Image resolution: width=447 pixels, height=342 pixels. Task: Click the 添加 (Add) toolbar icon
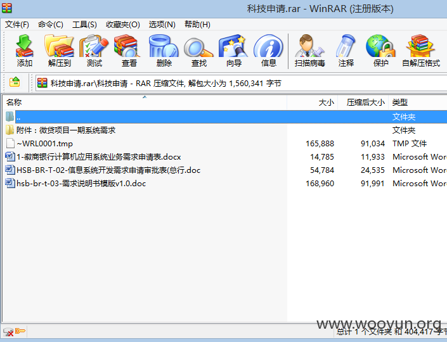coord(24,46)
